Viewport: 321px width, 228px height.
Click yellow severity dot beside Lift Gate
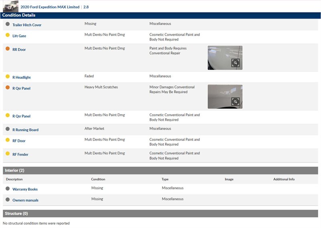point(8,35)
